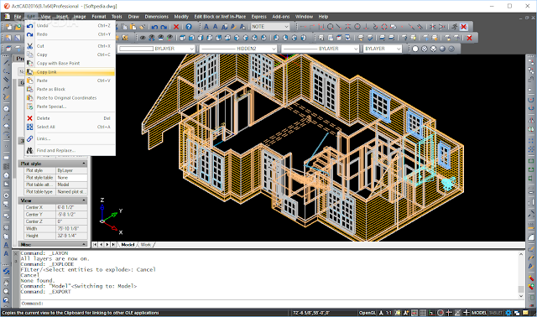537x317 pixels.
Task: Switch to the Work layout tab
Action: (x=145, y=244)
